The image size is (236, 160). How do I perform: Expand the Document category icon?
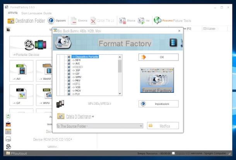pos(8,131)
